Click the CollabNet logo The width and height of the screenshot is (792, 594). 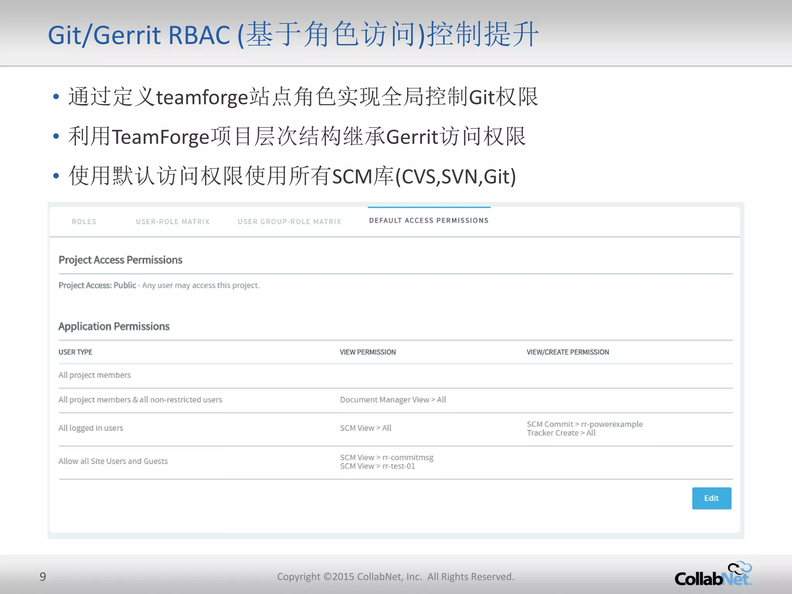coord(713,574)
